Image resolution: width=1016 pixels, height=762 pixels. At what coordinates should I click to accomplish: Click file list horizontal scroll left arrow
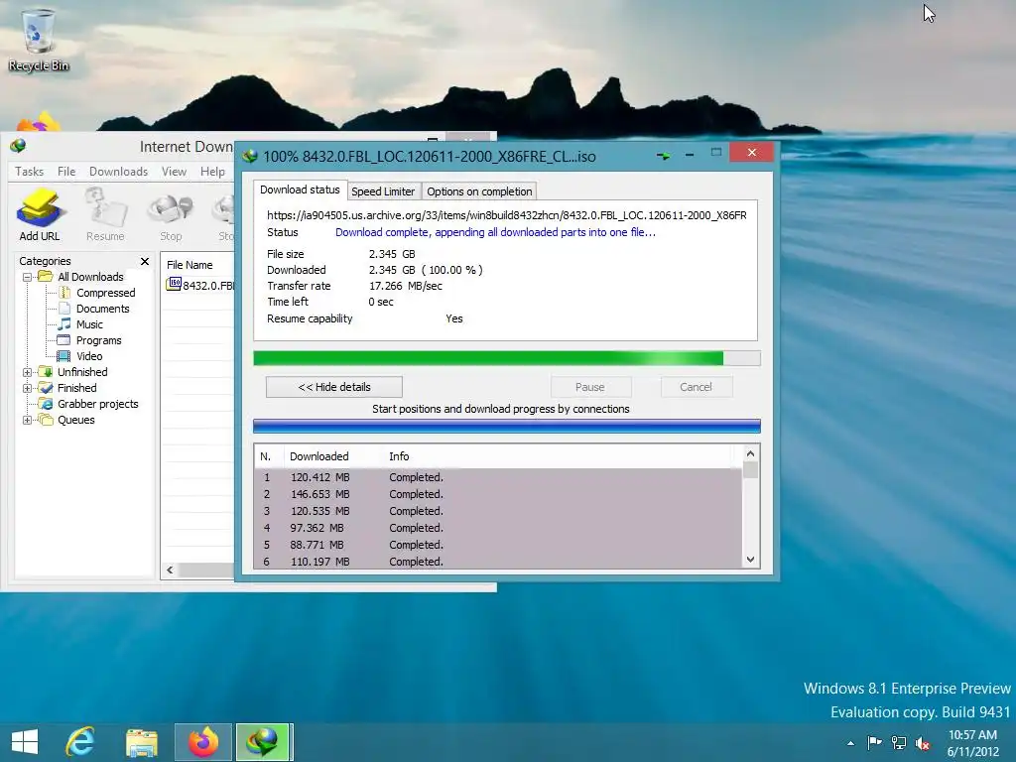170,571
